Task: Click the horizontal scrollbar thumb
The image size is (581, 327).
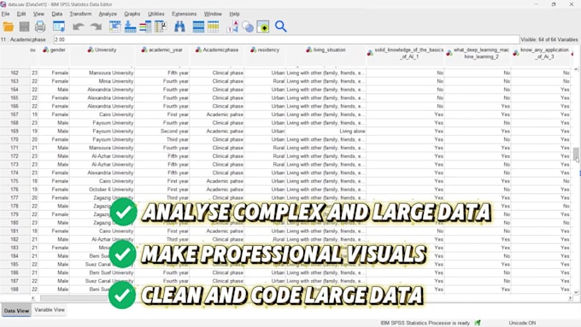Action: [74, 298]
